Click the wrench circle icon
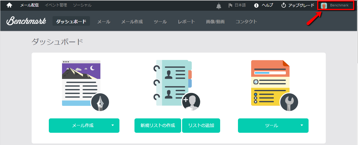 point(289,102)
